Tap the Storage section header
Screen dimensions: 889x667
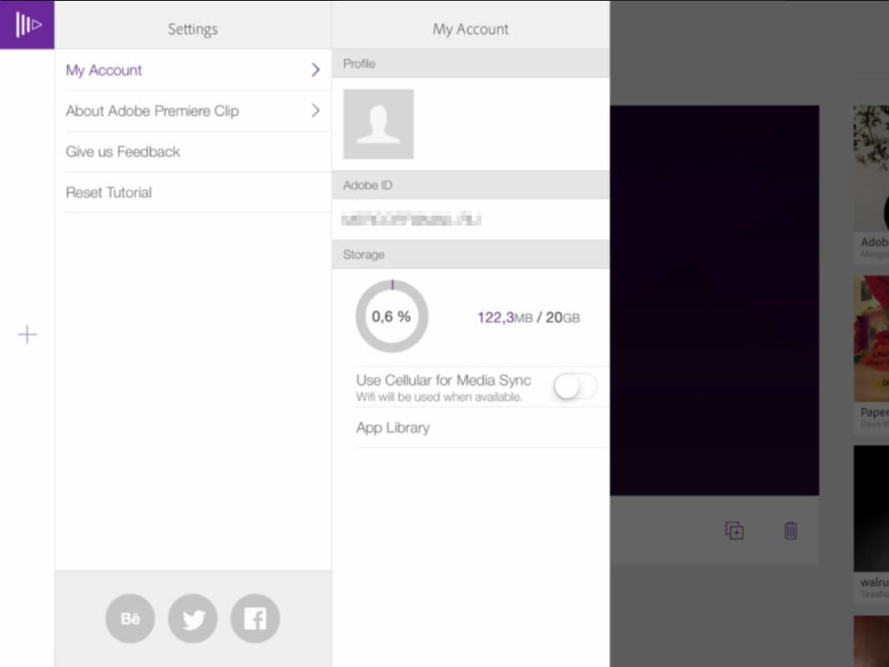pyautogui.click(x=471, y=254)
